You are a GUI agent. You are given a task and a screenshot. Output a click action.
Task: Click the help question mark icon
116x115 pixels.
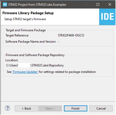coord(8,108)
